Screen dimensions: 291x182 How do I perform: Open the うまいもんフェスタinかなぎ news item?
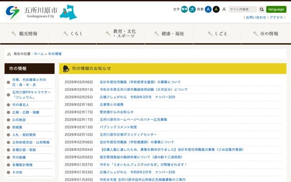pyautogui.click(x=143, y=165)
